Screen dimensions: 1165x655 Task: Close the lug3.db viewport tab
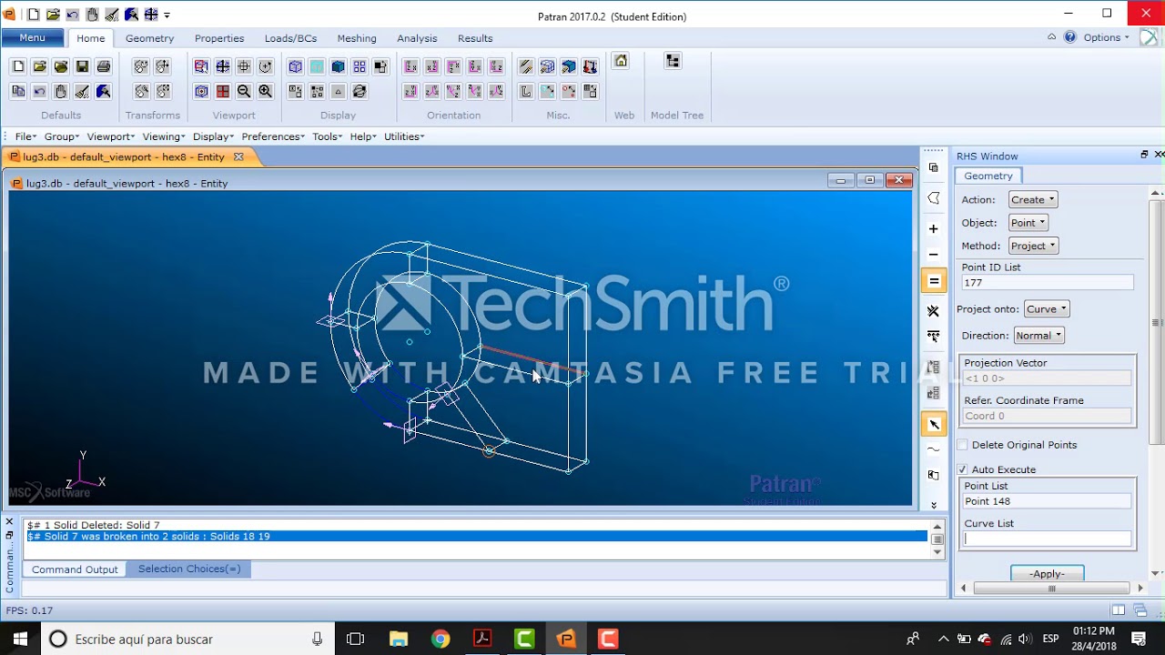point(238,156)
